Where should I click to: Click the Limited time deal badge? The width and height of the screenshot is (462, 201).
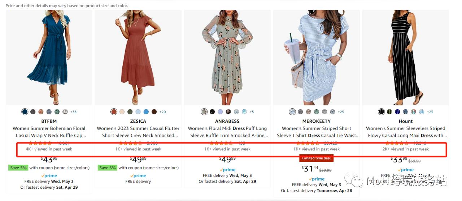316,159
